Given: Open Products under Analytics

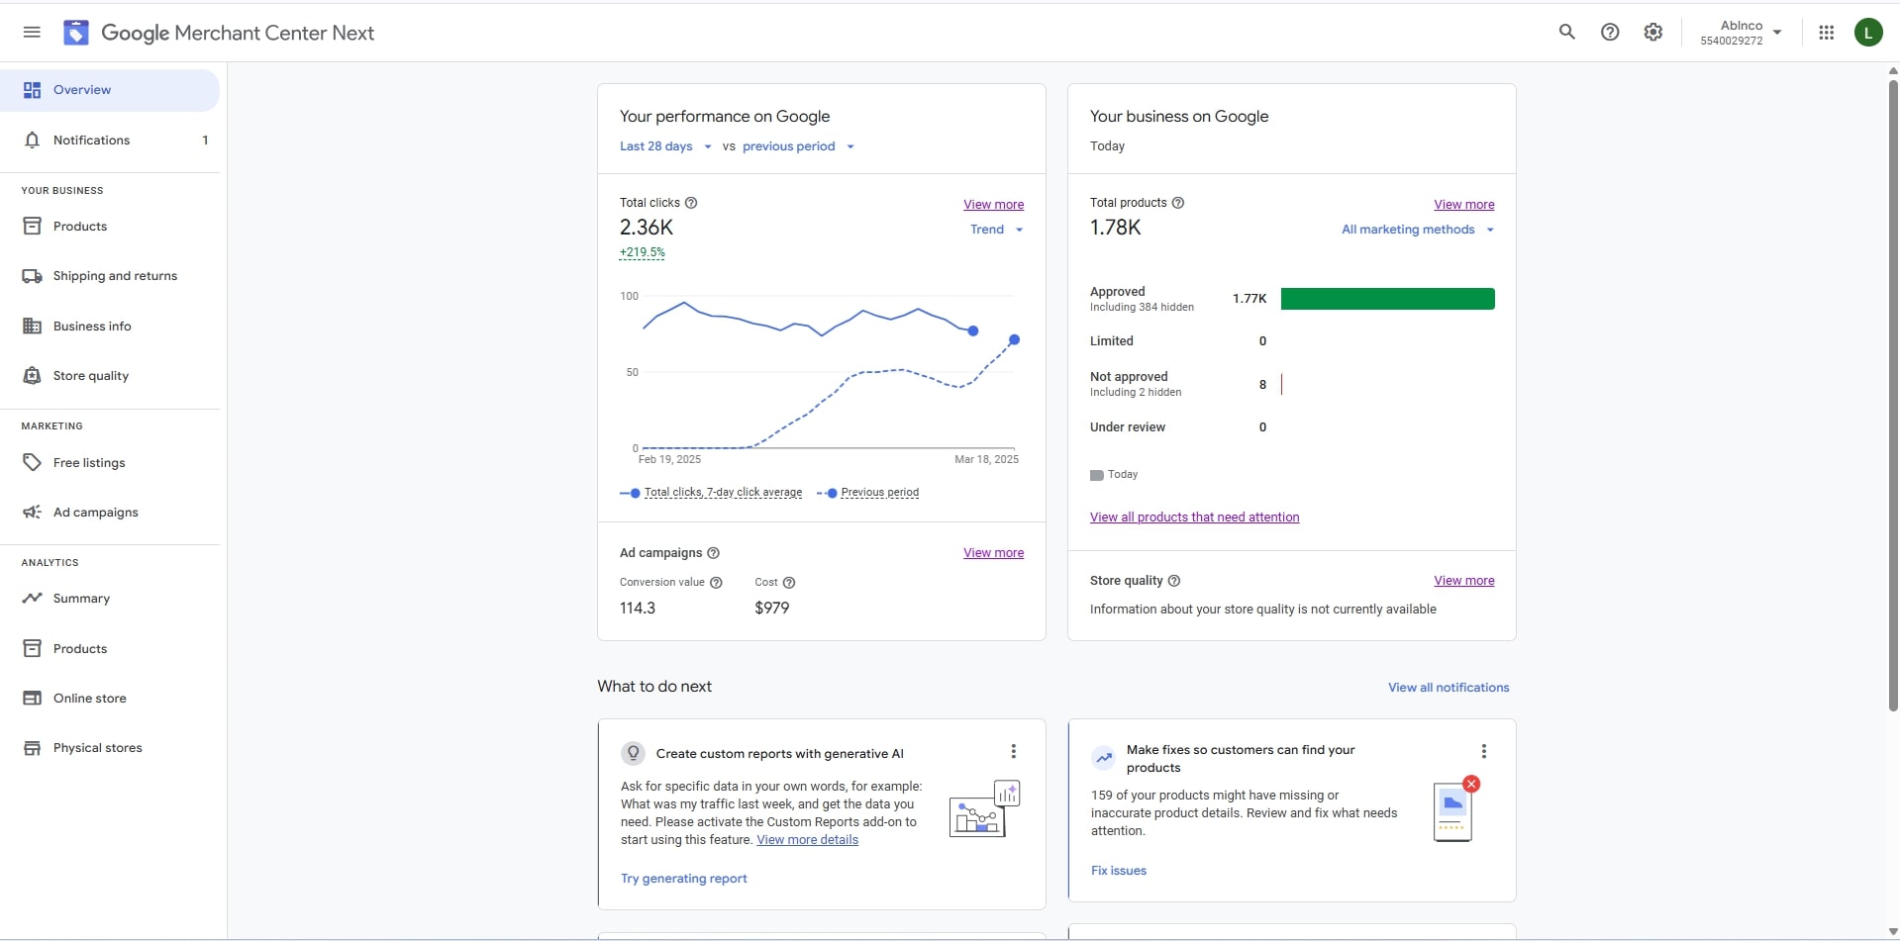Looking at the screenshot, I should coord(110,649).
